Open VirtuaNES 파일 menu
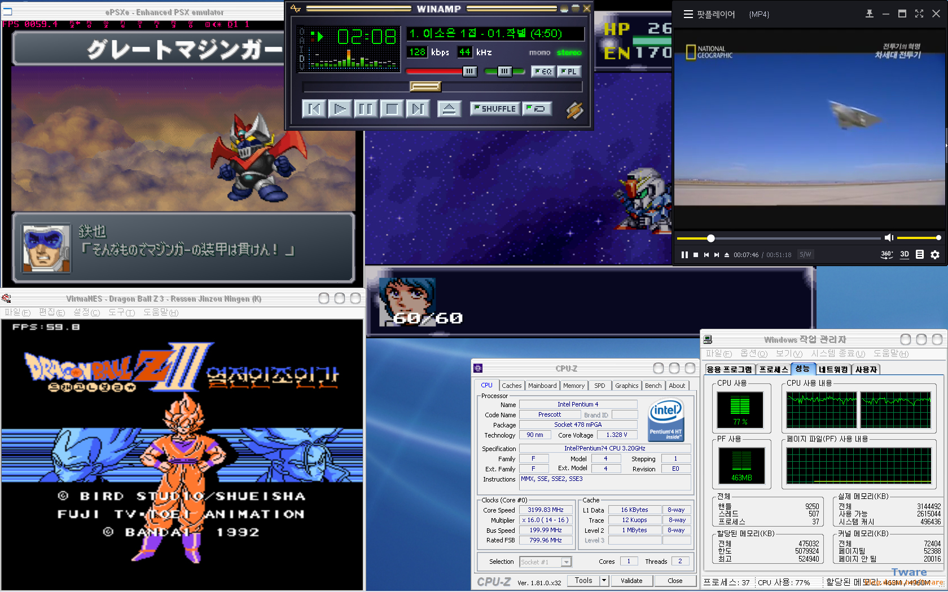948x592 pixels. coord(17,312)
